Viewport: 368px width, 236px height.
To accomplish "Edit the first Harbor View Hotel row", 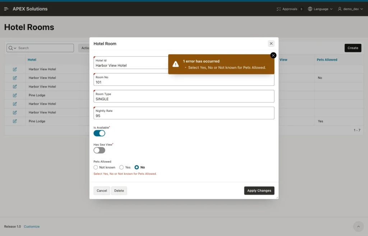I will pyautogui.click(x=15, y=69).
